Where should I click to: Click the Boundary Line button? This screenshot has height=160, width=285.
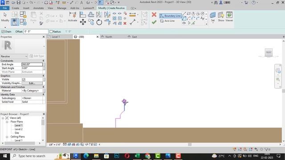(x=170, y=16)
